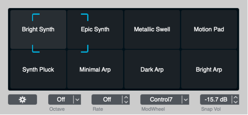Switch to the Dark Arp pad
Viewport: 248px width, 115px height.
[x=152, y=69]
